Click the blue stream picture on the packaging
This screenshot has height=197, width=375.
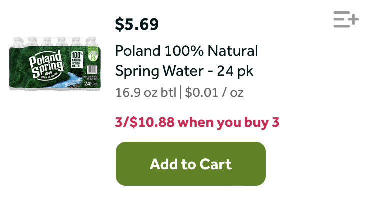pyautogui.click(x=68, y=80)
